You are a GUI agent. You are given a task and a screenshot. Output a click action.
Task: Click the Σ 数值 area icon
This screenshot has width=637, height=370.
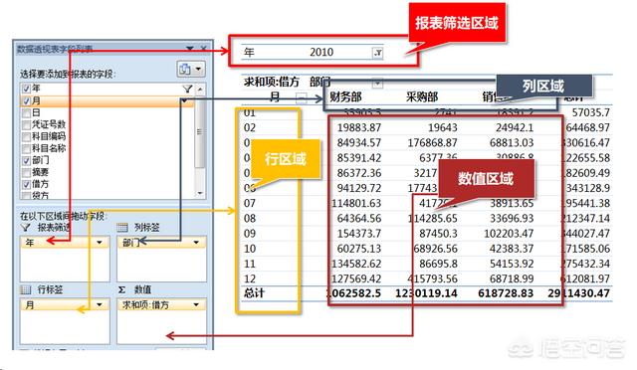121,289
